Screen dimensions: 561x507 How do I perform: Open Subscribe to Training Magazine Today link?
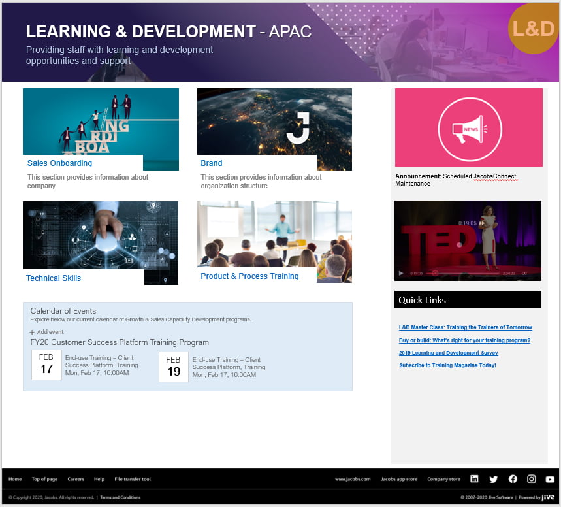(447, 365)
